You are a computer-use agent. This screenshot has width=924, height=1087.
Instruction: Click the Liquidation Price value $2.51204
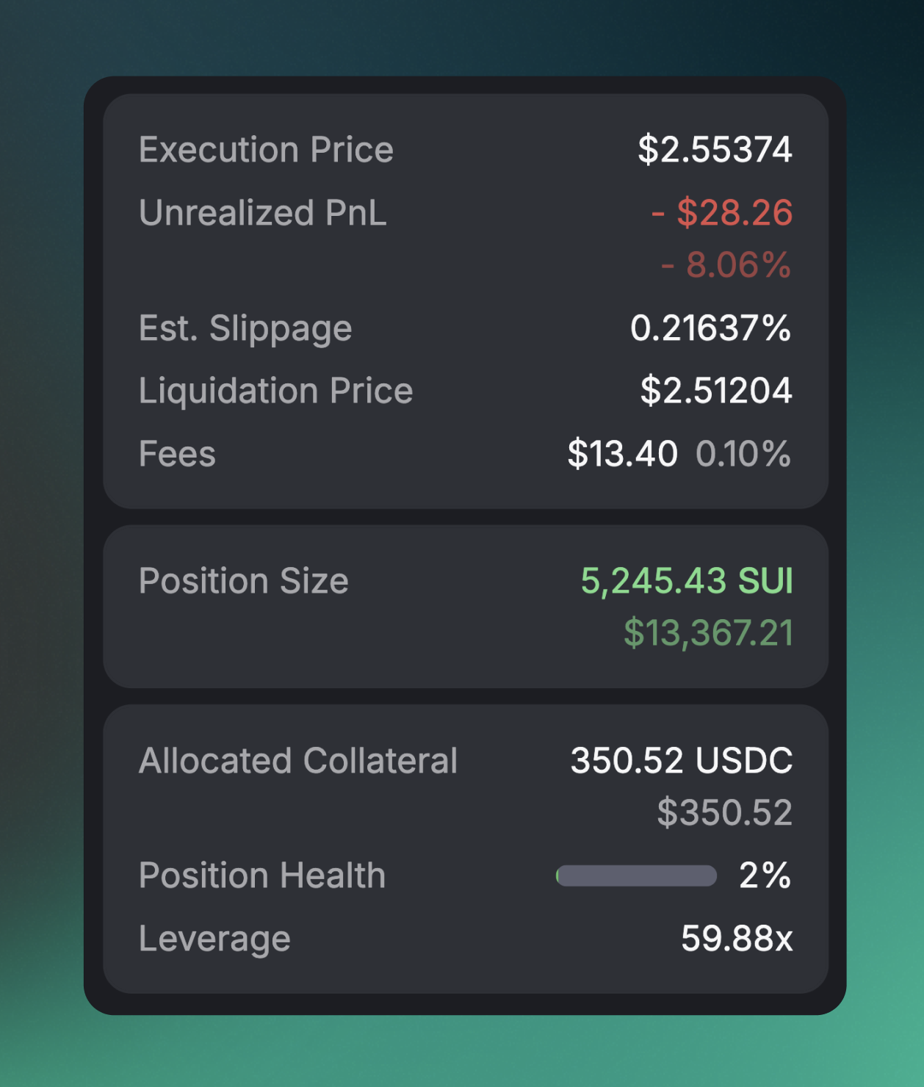tap(716, 391)
